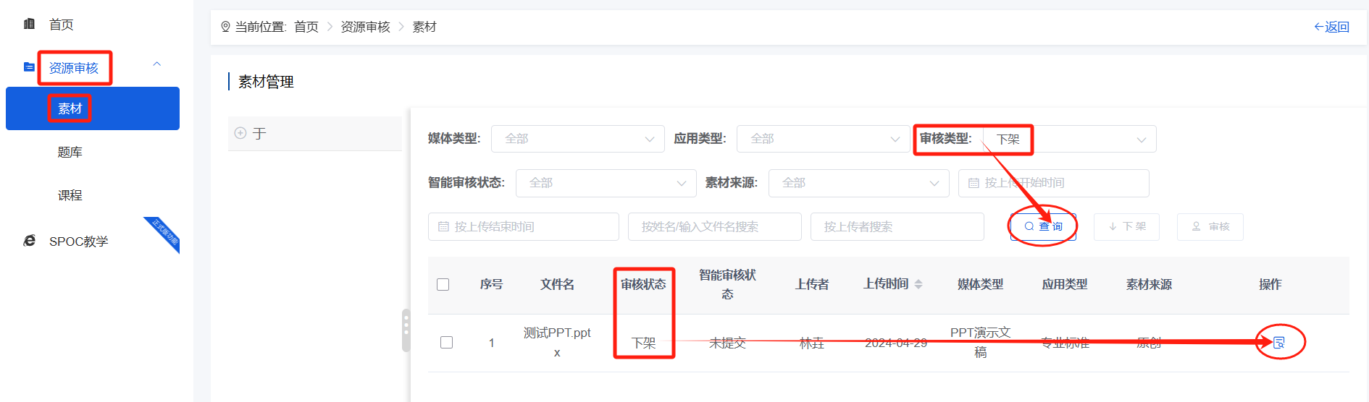Click the plus icon in the tree panel
Screen dimensions: 1369x402
click(x=240, y=133)
